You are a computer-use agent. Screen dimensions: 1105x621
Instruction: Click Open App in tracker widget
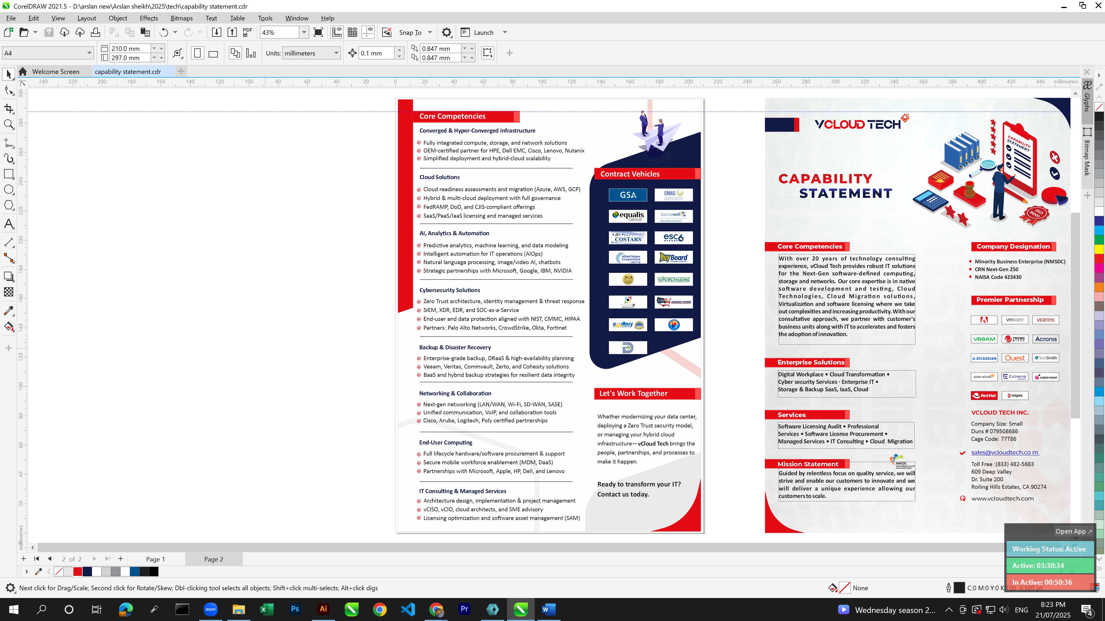tap(1074, 531)
